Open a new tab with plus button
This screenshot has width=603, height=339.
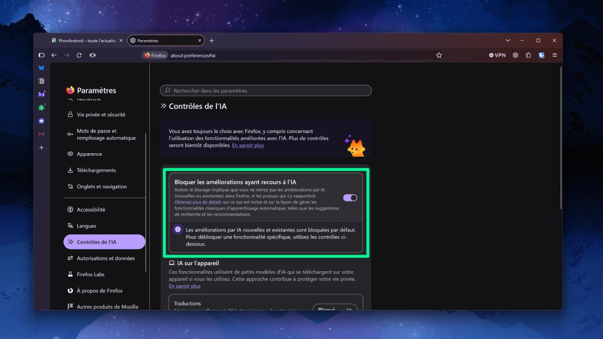[x=212, y=41]
